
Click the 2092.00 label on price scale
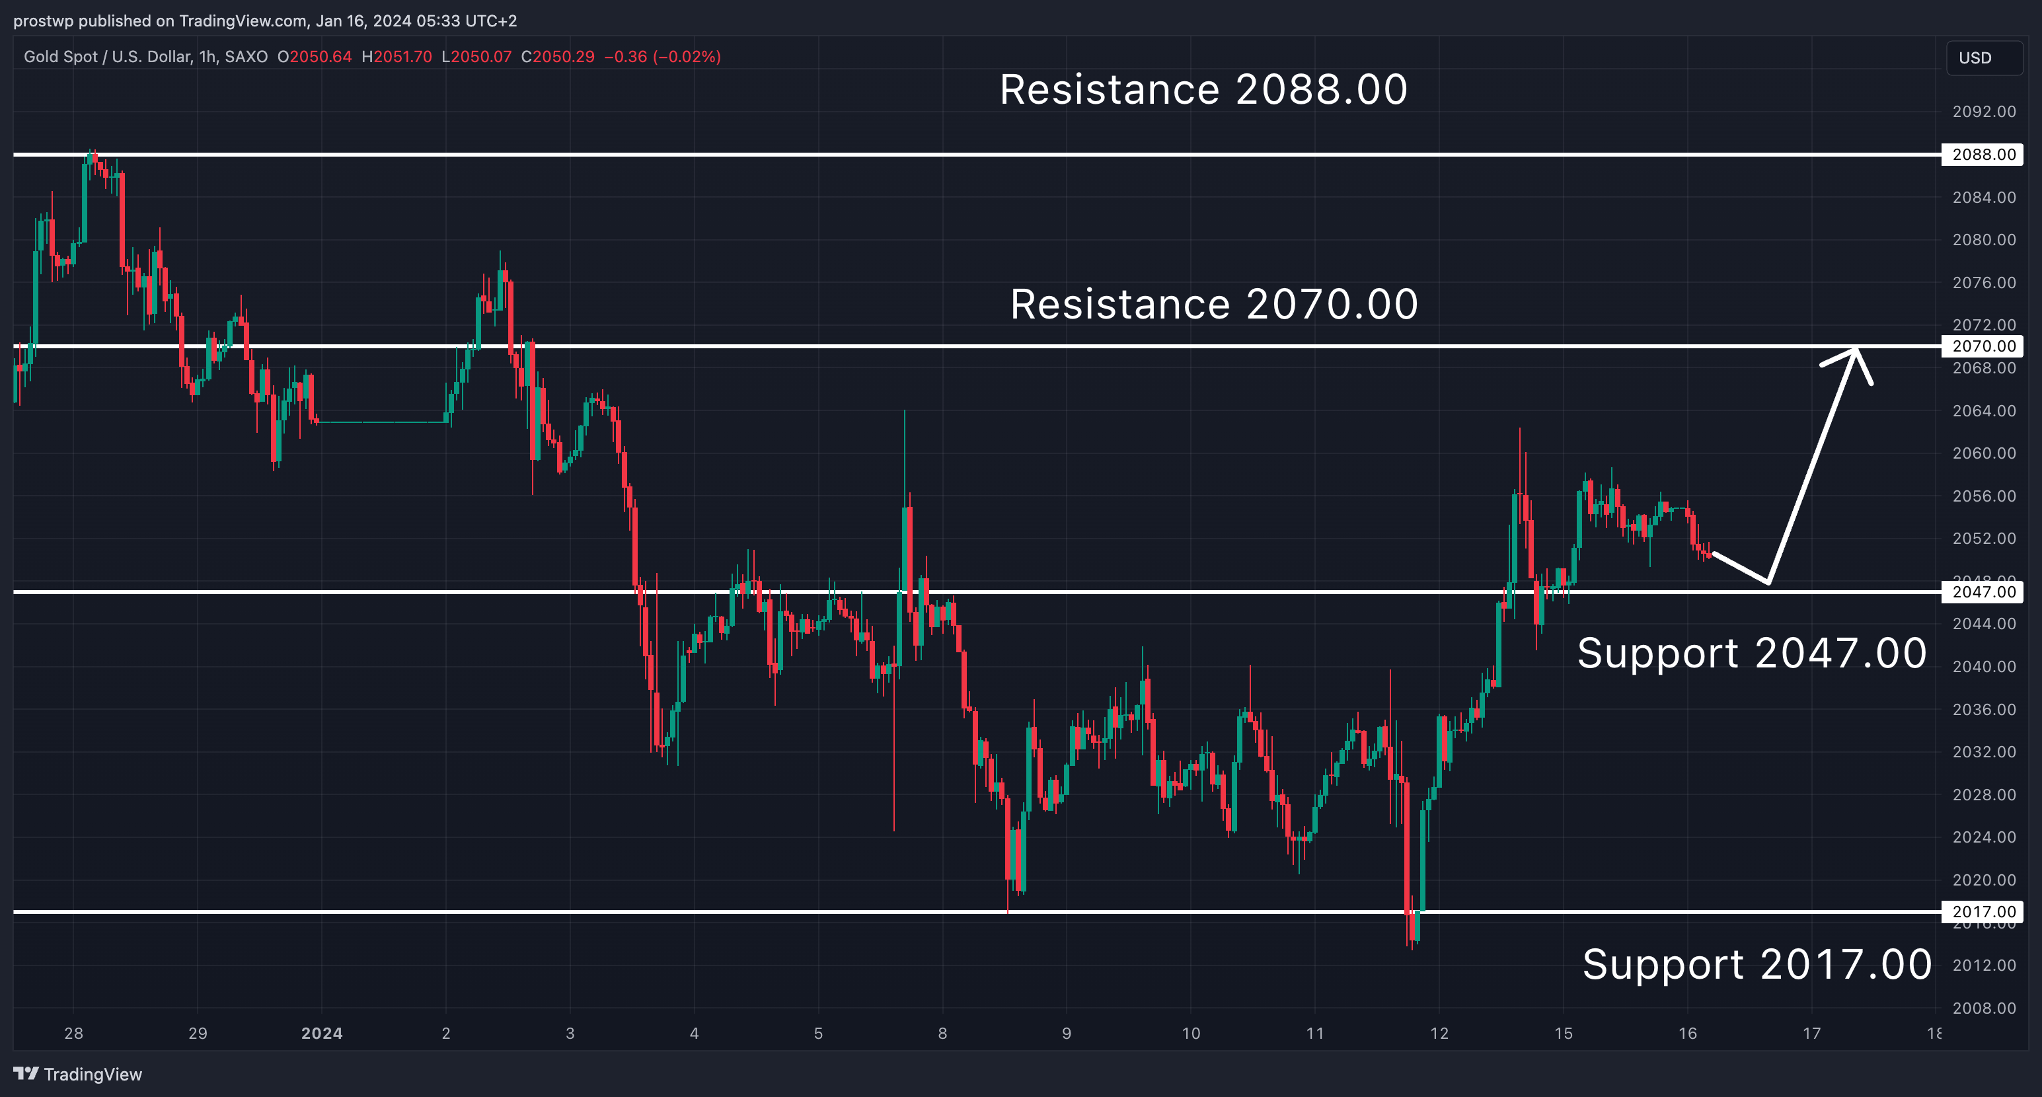point(1983,112)
